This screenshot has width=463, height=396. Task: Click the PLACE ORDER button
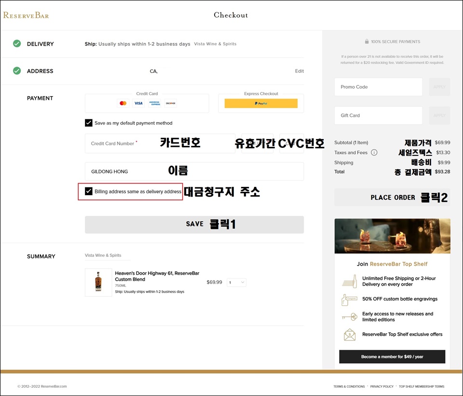392,197
